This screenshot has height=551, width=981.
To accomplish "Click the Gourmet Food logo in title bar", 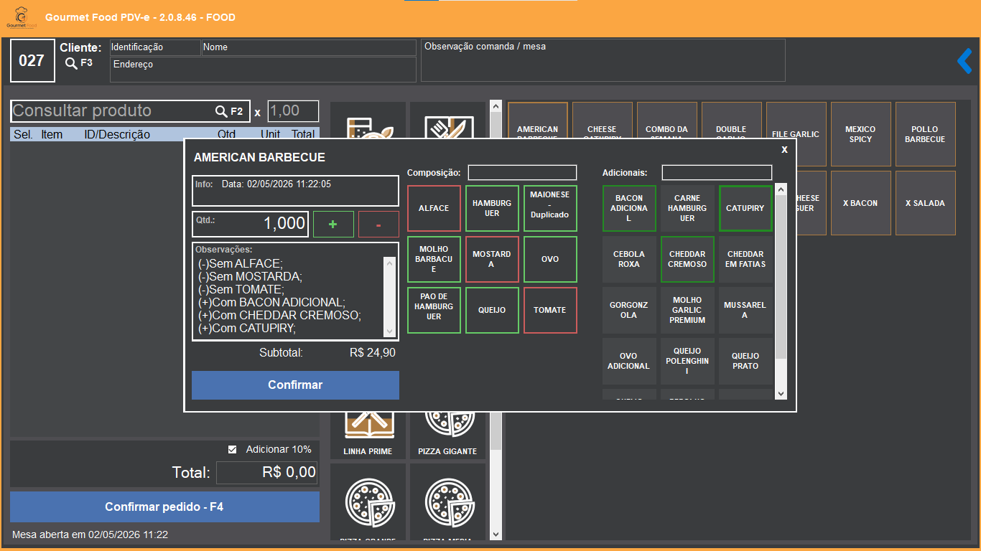I will point(21,18).
